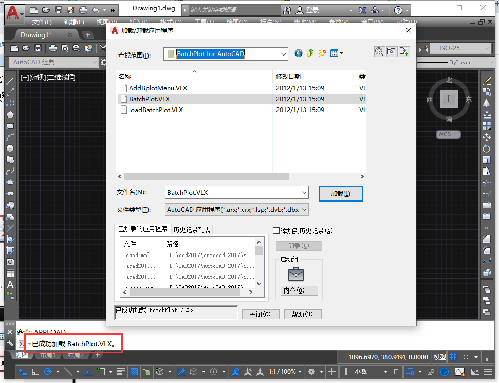Viewport: 499px width, 383px height.
Task: Toggle object snap in status bar
Action: 101,372
